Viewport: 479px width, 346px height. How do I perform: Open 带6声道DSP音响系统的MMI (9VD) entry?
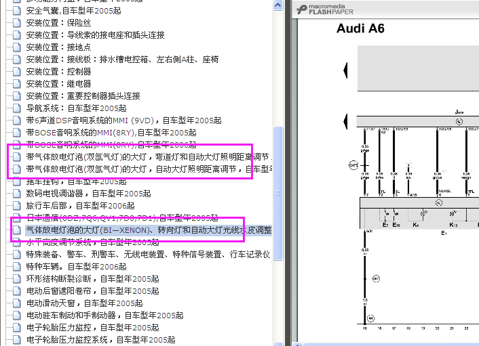123,121
